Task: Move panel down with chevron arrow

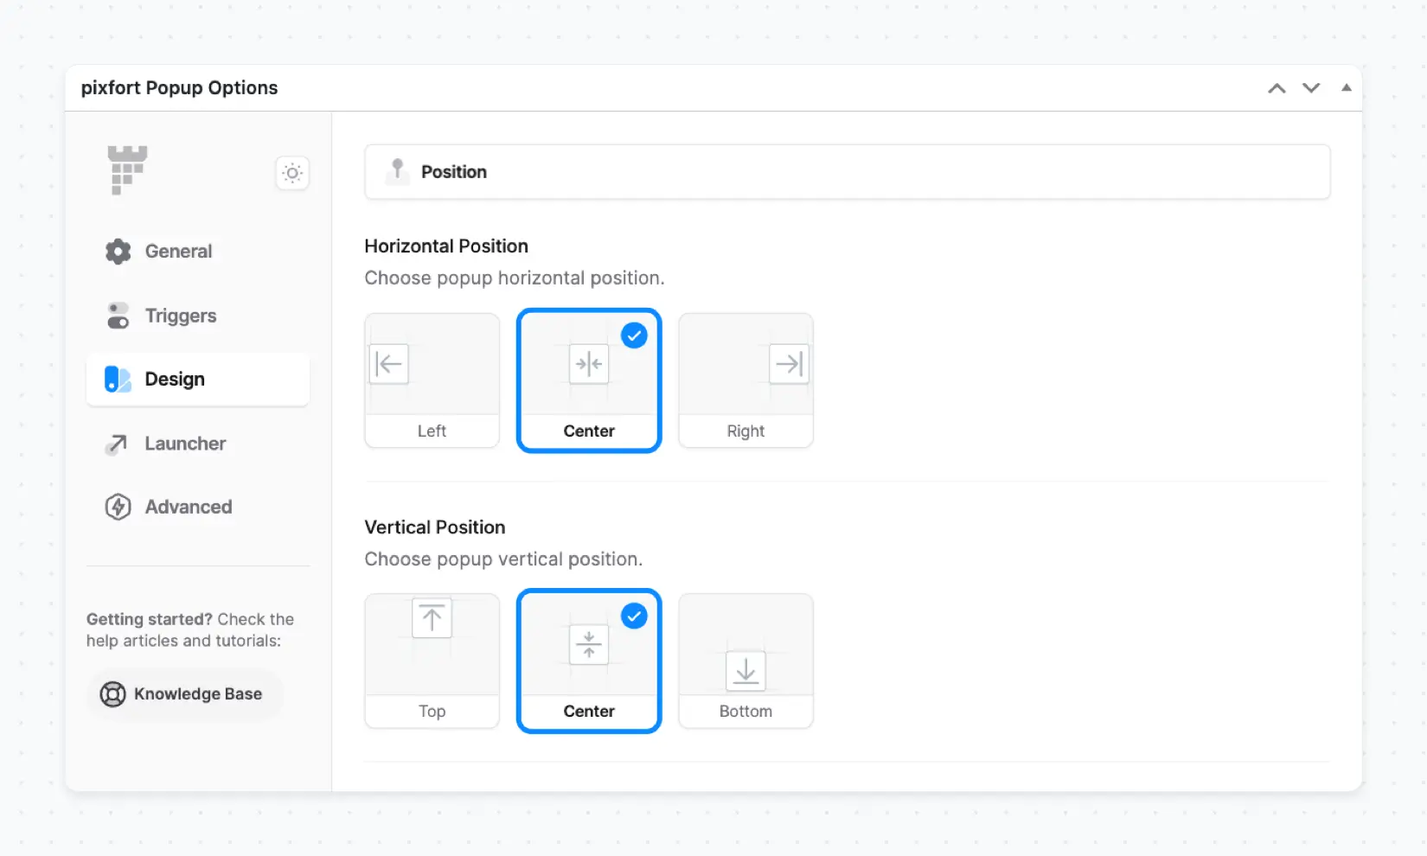Action: click(x=1311, y=88)
